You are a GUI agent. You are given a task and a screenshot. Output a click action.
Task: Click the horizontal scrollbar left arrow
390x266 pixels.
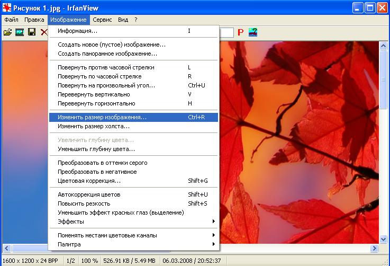(x=6, y=248)
